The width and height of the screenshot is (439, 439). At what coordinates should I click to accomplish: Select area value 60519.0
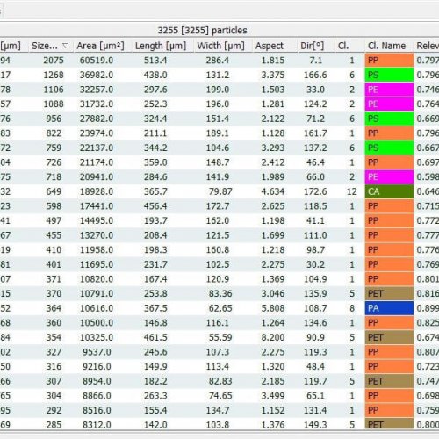[x=97, y=61]
